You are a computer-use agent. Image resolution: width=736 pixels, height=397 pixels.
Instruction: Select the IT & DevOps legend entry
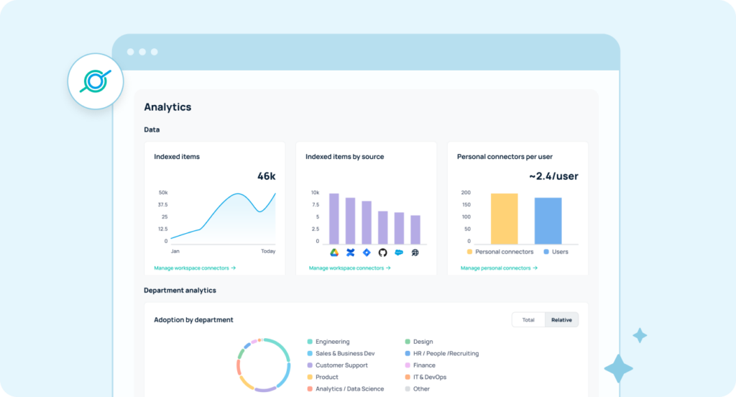pos(429,377)
